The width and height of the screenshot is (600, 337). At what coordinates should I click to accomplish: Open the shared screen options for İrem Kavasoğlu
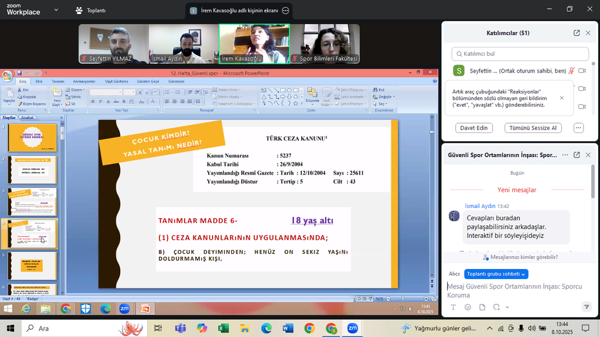(x=285, y=11)
